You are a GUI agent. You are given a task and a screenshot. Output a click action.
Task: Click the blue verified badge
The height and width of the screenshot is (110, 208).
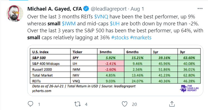coord(86,9)
